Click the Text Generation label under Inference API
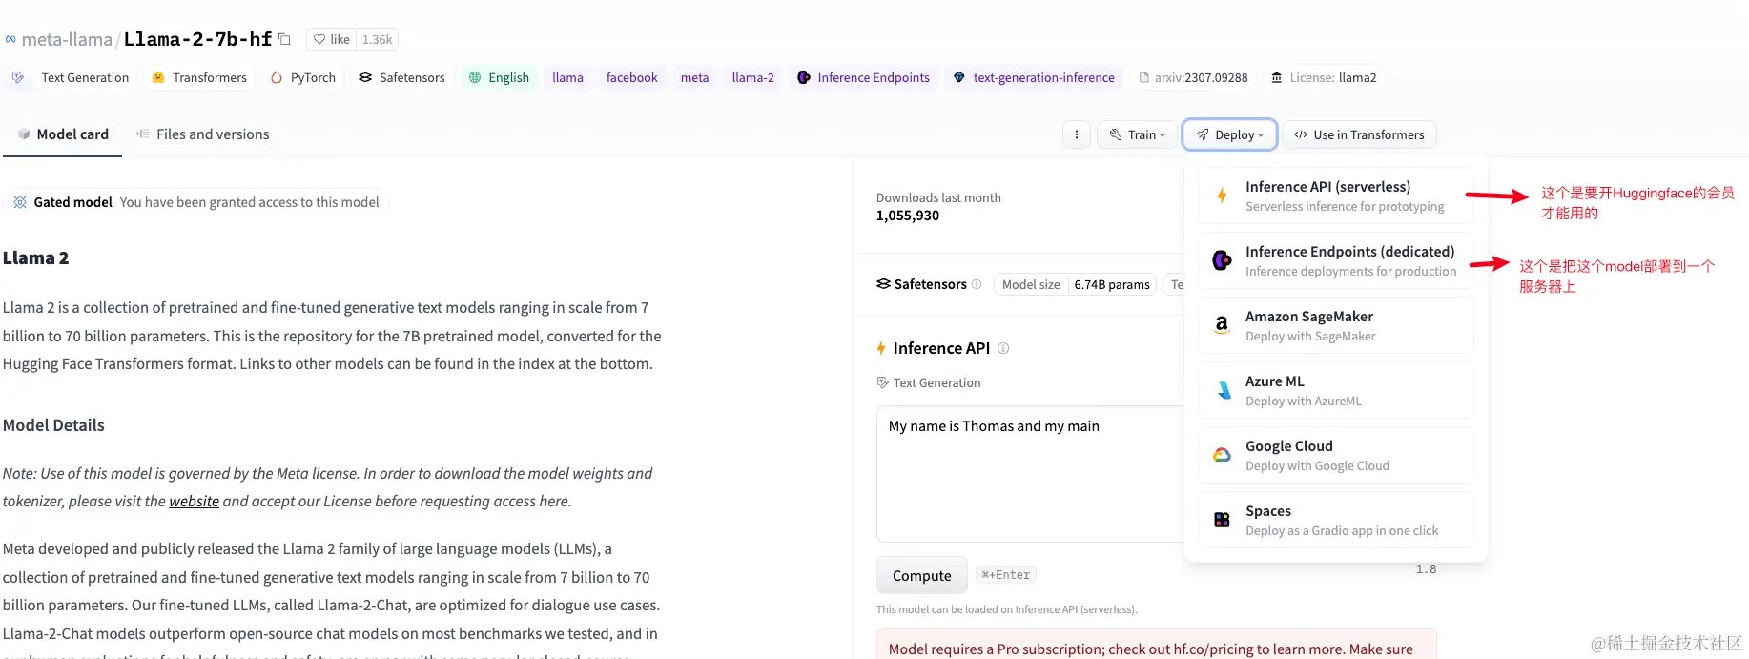The image size is (1749, 659). pos(936,382)
